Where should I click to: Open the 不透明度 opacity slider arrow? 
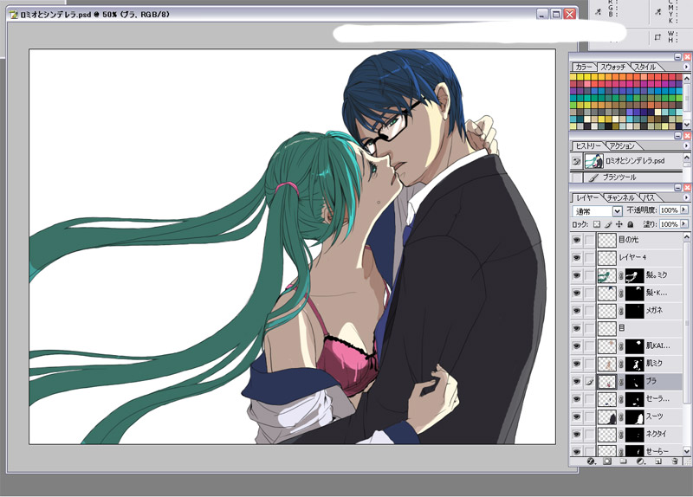click(x=684, y=210)
